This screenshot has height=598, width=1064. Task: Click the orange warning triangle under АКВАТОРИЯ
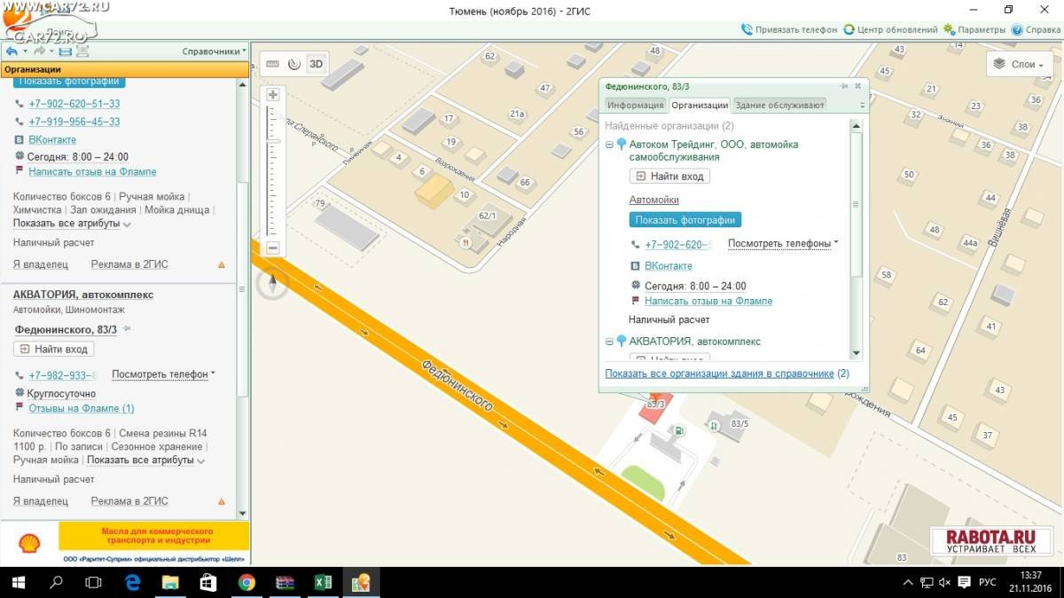click(222, 501)
